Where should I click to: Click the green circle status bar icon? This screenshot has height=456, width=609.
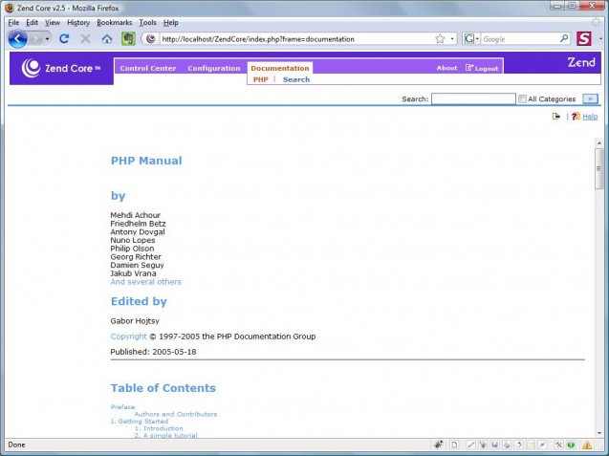571,445
